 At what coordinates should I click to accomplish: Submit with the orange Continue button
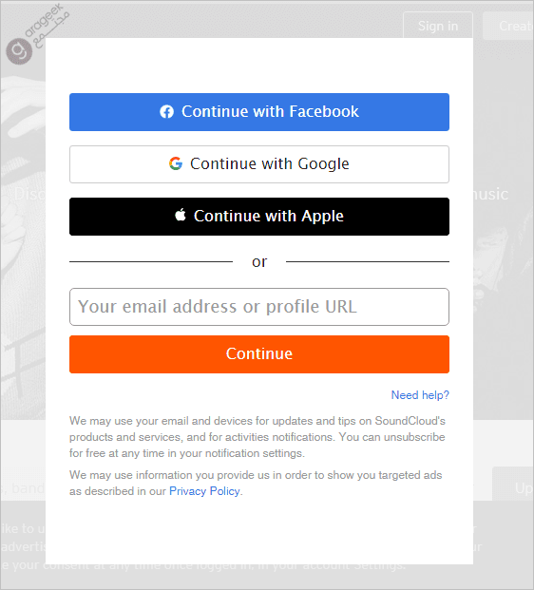[x=259, y=354]
